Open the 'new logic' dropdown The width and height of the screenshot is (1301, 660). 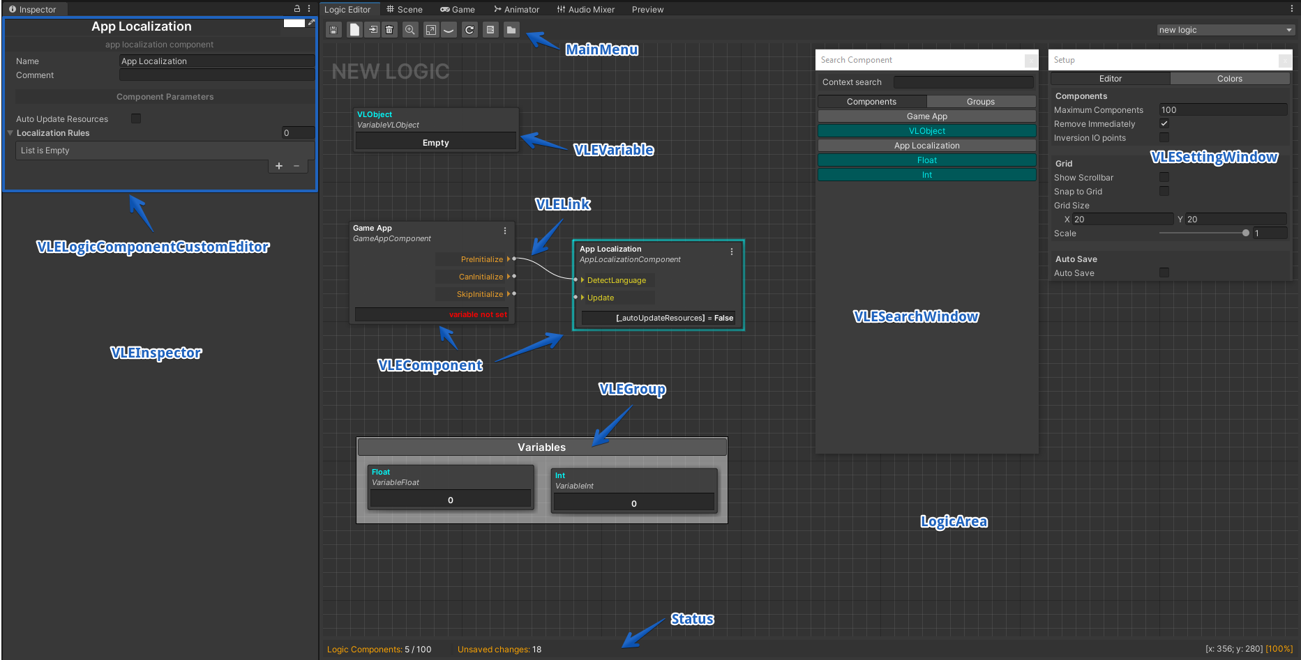coord(1225,30)
